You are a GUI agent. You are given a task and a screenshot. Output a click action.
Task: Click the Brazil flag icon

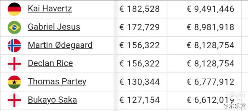pyautogui.click(x=14, y=27)
